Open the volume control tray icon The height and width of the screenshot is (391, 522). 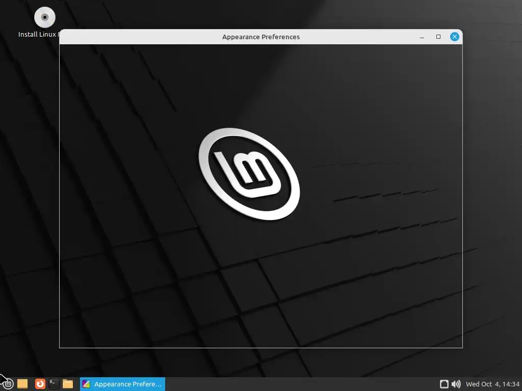[x=456, y=384]
